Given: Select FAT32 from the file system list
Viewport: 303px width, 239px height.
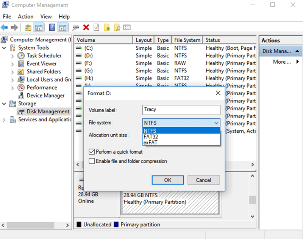Looking at the screenshot, I should [x=151, y=137].
